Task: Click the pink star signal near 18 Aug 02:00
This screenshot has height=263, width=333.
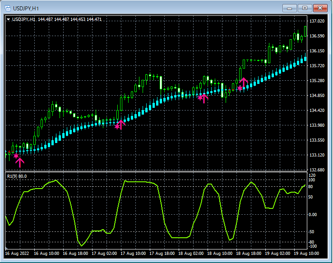Action: pyautogui.click(x=200, y=97)
